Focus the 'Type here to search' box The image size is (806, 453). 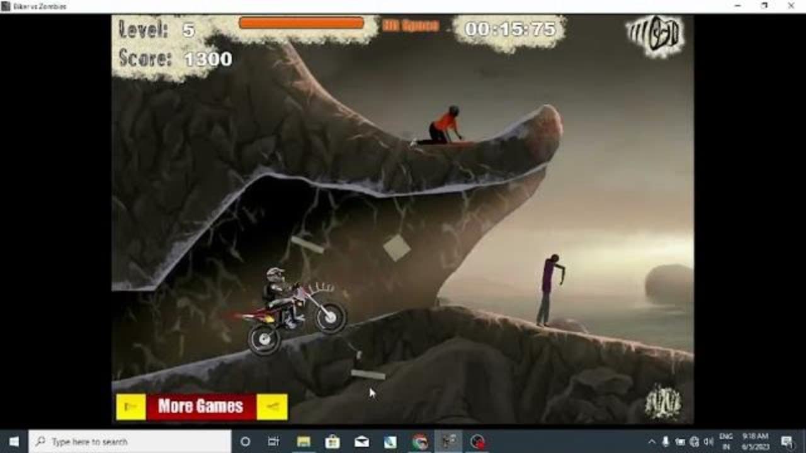point(130,442)
